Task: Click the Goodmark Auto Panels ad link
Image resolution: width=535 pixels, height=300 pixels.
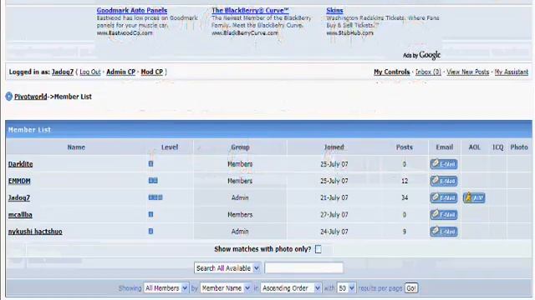Action: [132, 11]
